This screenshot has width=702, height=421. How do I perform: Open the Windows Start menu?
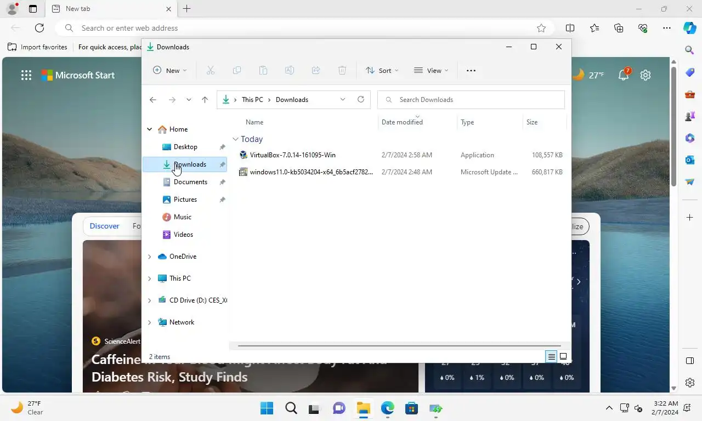pyautogui.click(x=267, y=408)
